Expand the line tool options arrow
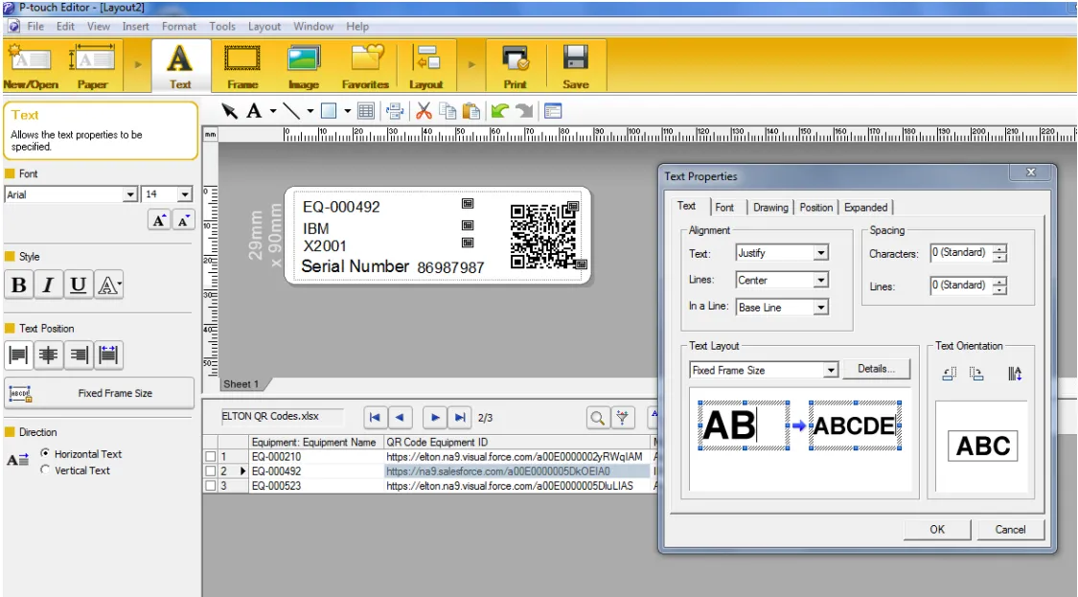Screen dimensions: 1078x597 click(310, 111)
